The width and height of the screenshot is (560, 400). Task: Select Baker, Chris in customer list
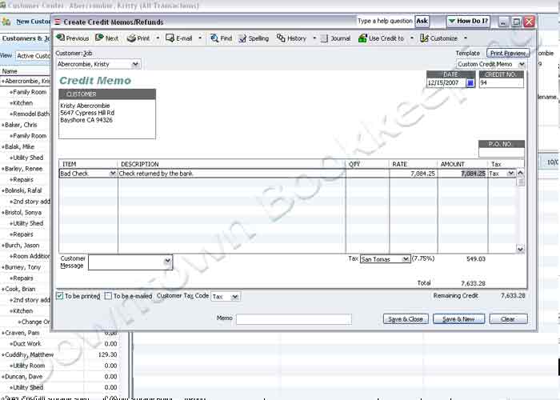click(x=21, y=125)
